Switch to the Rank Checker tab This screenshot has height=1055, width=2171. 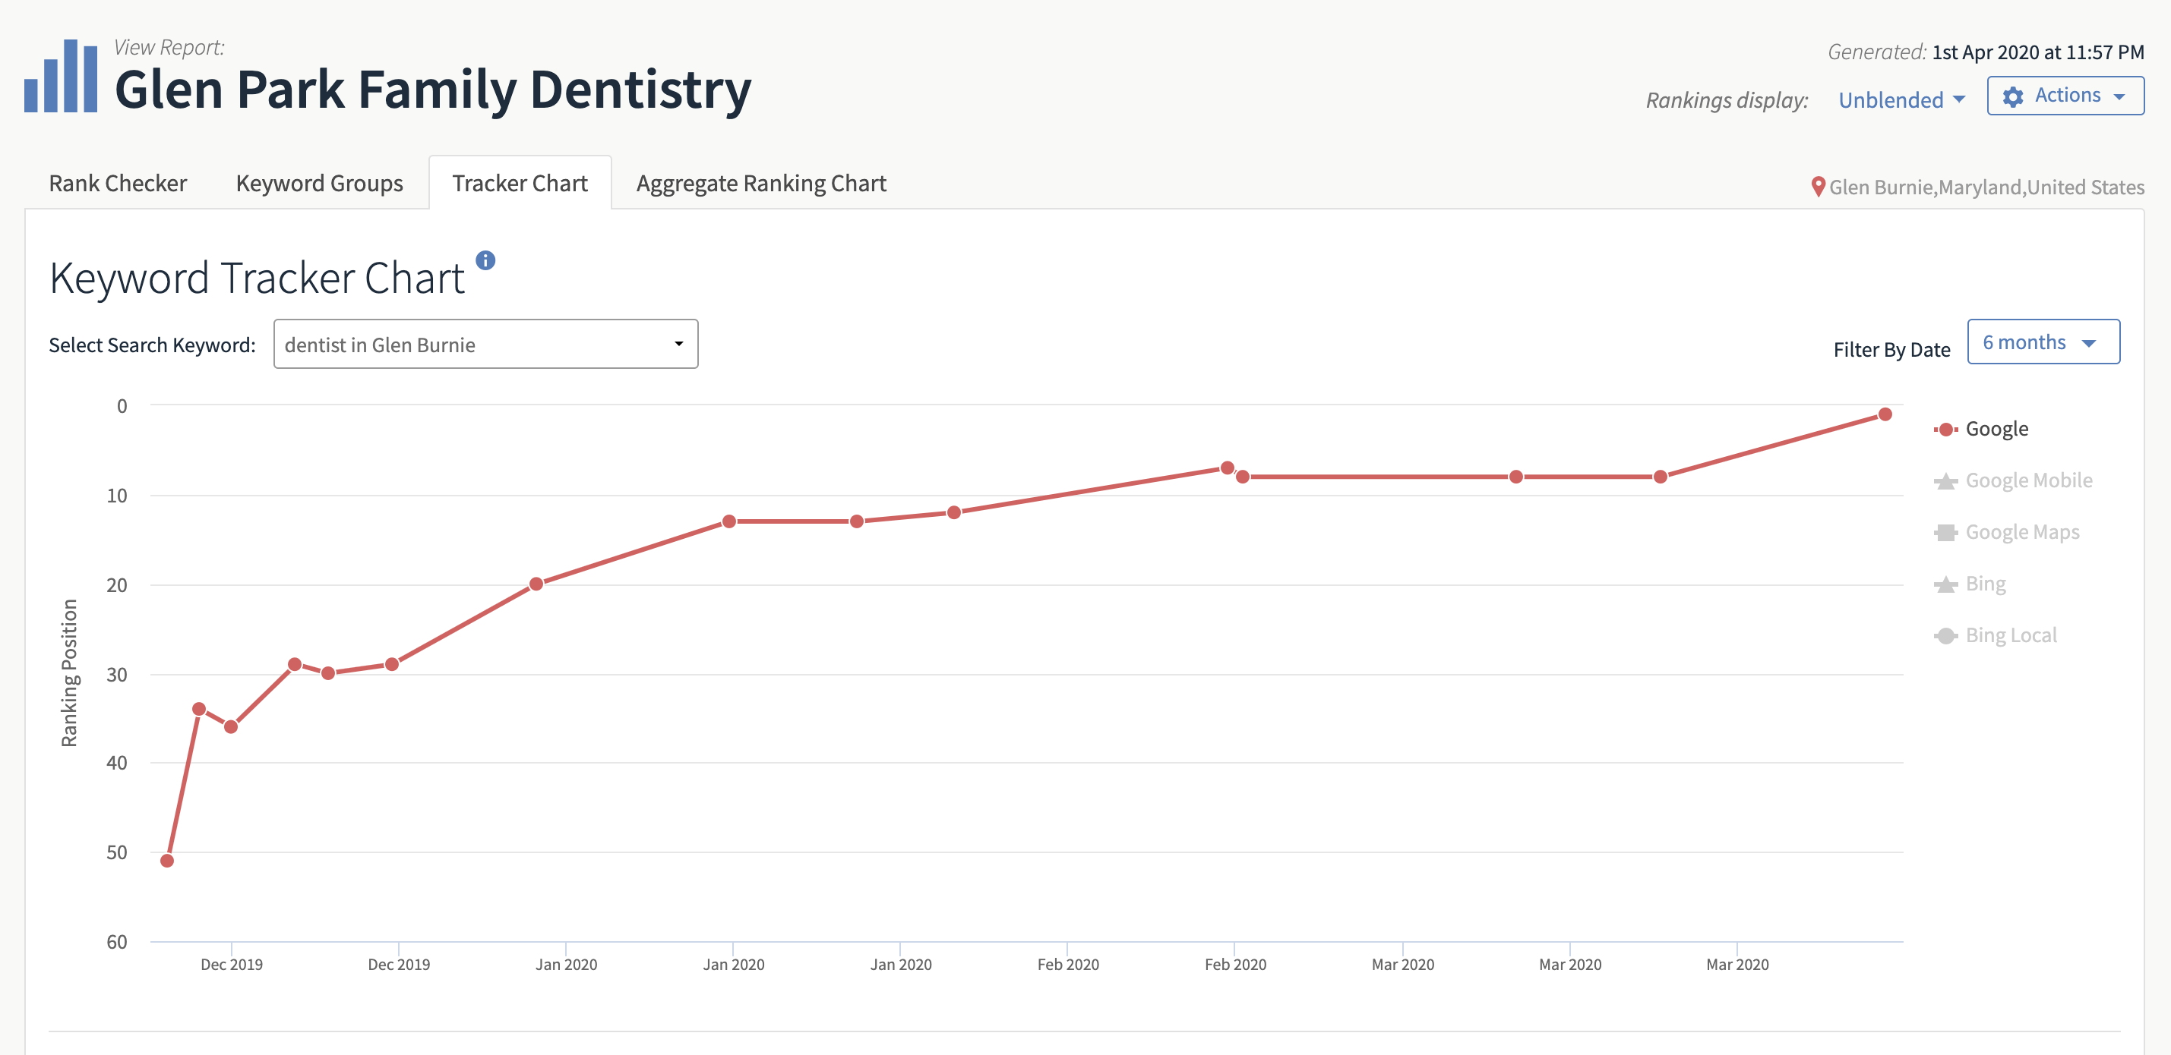(x=118, y=183)
